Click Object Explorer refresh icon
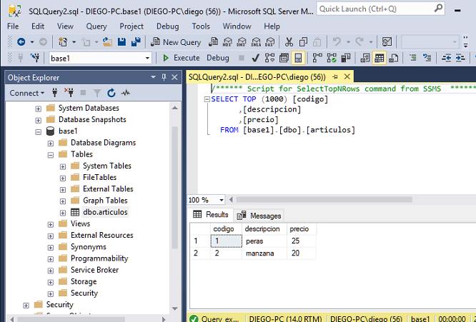The width and height of the screenshot is (476, 322). tap(111, 93)
